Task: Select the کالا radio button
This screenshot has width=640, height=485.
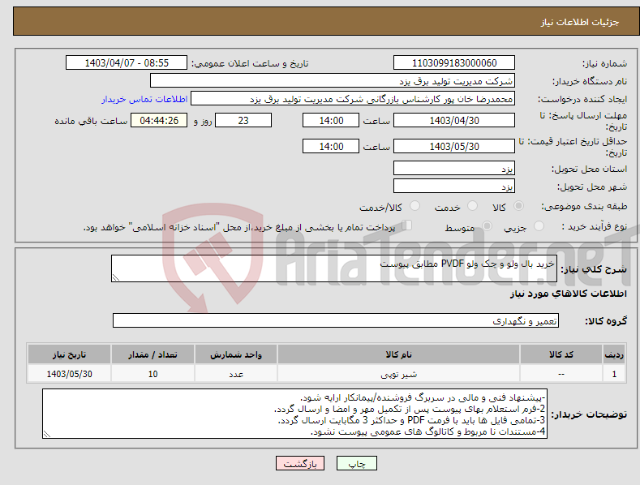Action: [x=518, y=206]
